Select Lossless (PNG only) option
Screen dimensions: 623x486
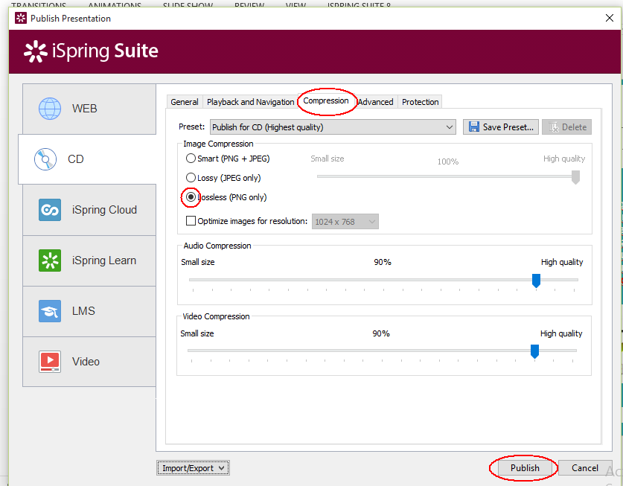(x=226, y=197)
